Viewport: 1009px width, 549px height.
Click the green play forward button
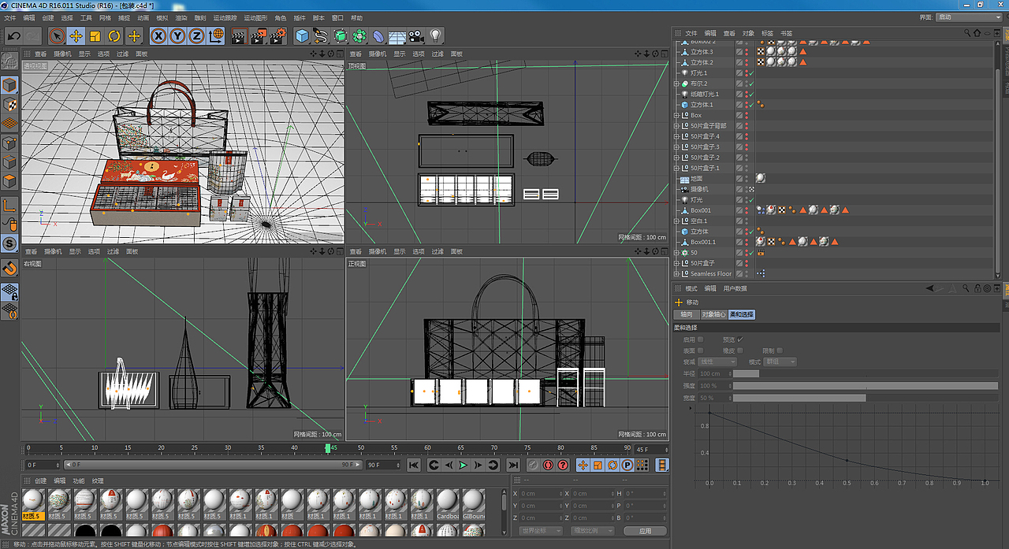coord(464,466)
